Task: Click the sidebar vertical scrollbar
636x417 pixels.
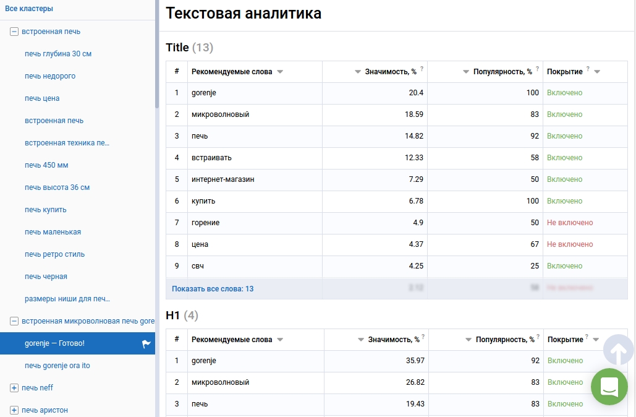Action: 157,54
